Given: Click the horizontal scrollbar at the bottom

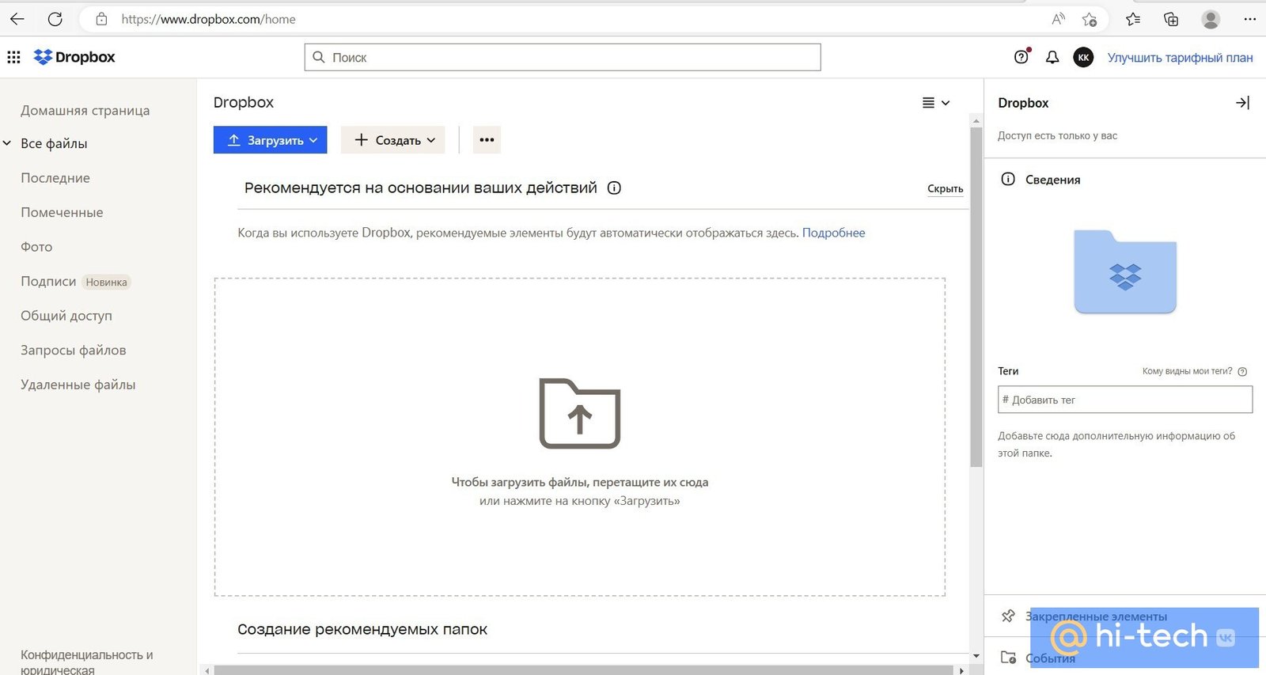Looking at the screenshot, I should [x=583, y=670].
